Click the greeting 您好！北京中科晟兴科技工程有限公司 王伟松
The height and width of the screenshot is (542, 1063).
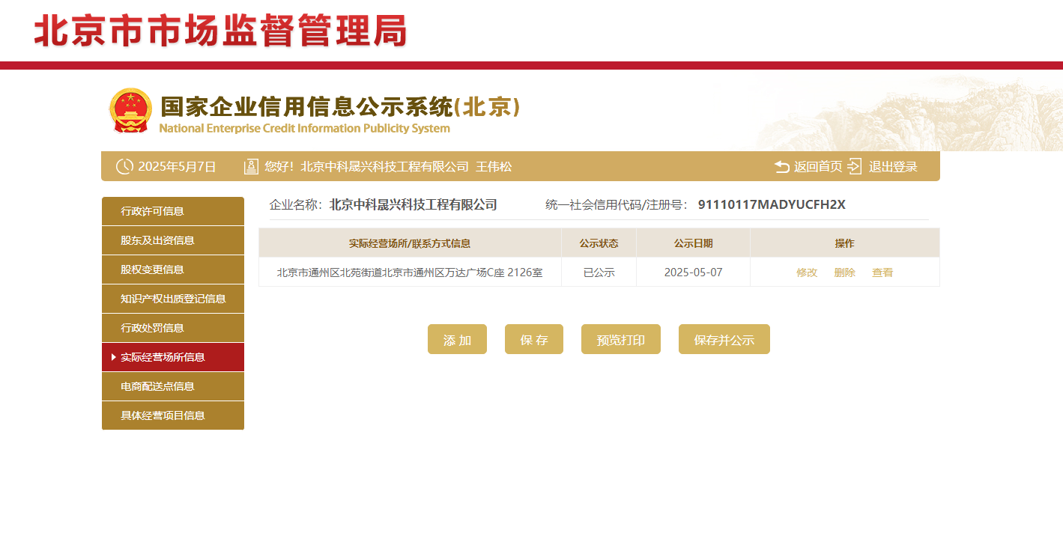[388, 166]
